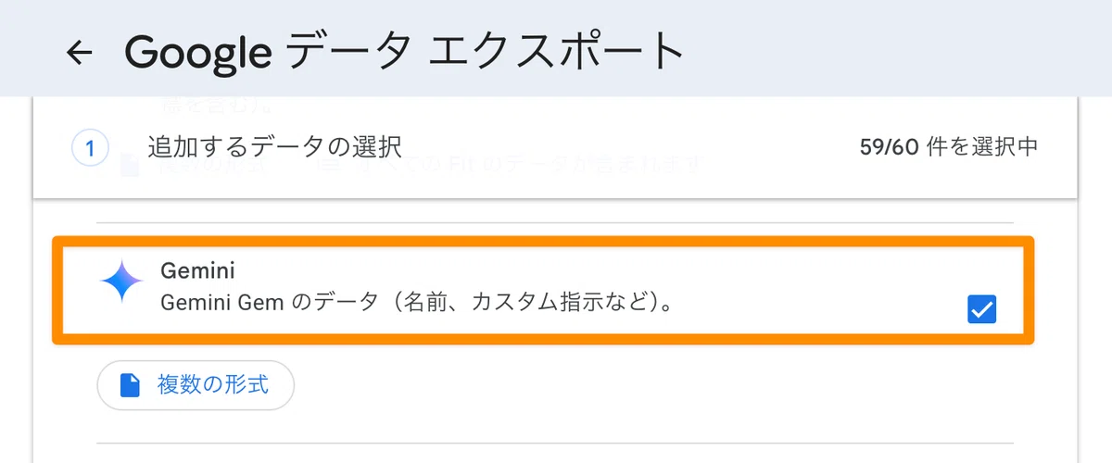Go back using the left arrow
Screen dimensions: 1112x463
click(x=80, y=53)
